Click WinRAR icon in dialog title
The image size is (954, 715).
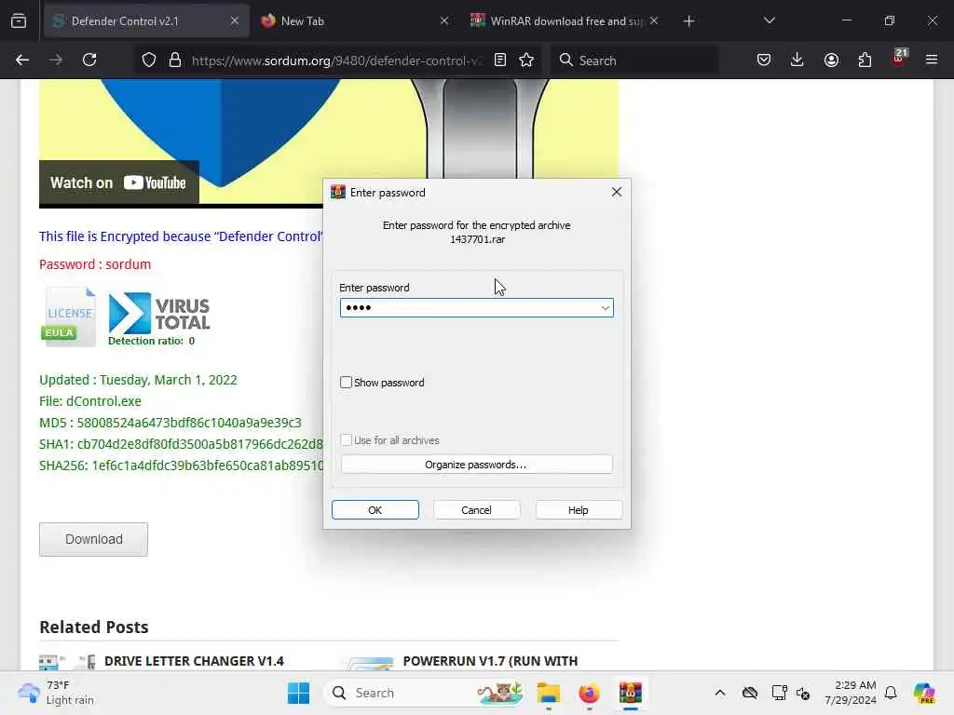(x=337, y=192)
